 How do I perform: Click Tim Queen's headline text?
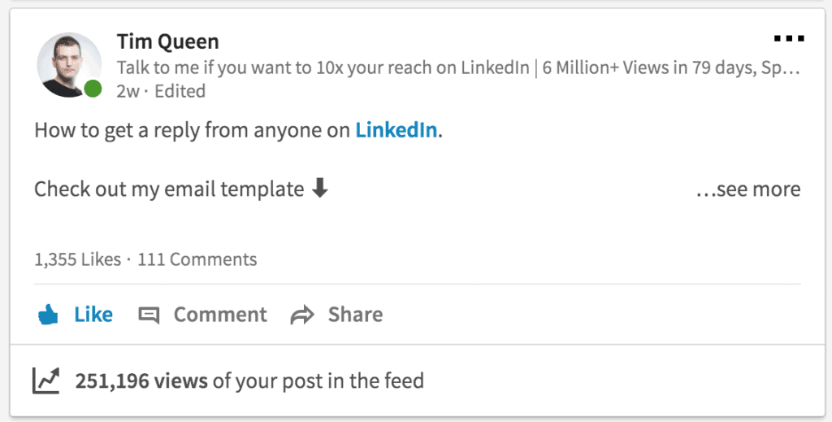tap(459, 67)
